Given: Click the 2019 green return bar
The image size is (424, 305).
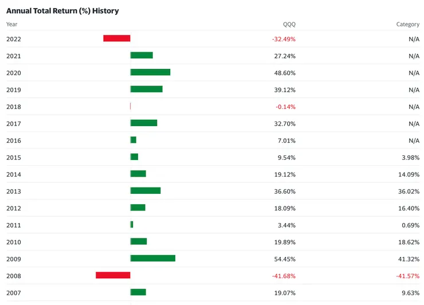Looking at the screenshot, I should pyautogui.click(x=147, y=89).
